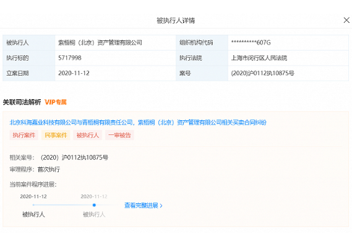352x246 pixels.
Task: Click the 审理程序：首次执行 line
Action: (35, 169)
